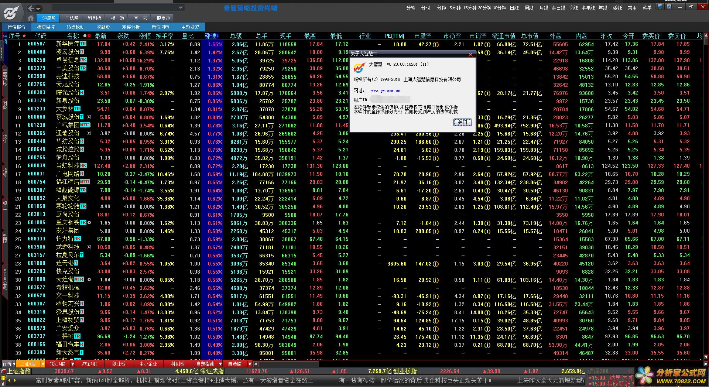Sort by the 涨速 column header
This screenshot has height=387, width=709.
(212, 36)
